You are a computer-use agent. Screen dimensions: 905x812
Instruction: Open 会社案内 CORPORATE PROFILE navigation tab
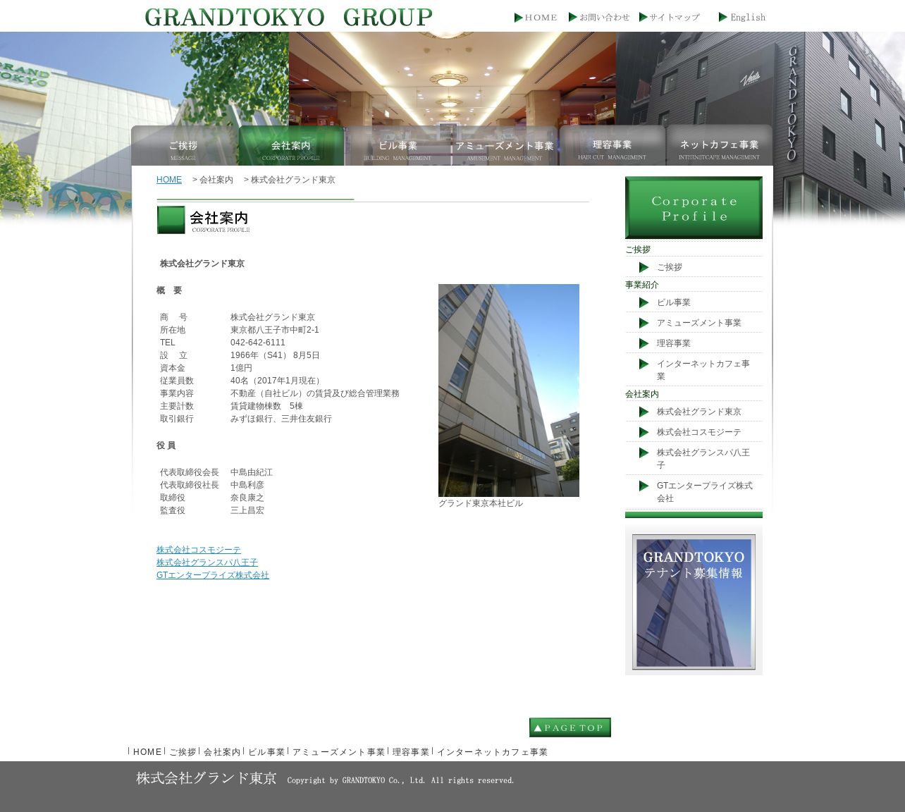291,146
